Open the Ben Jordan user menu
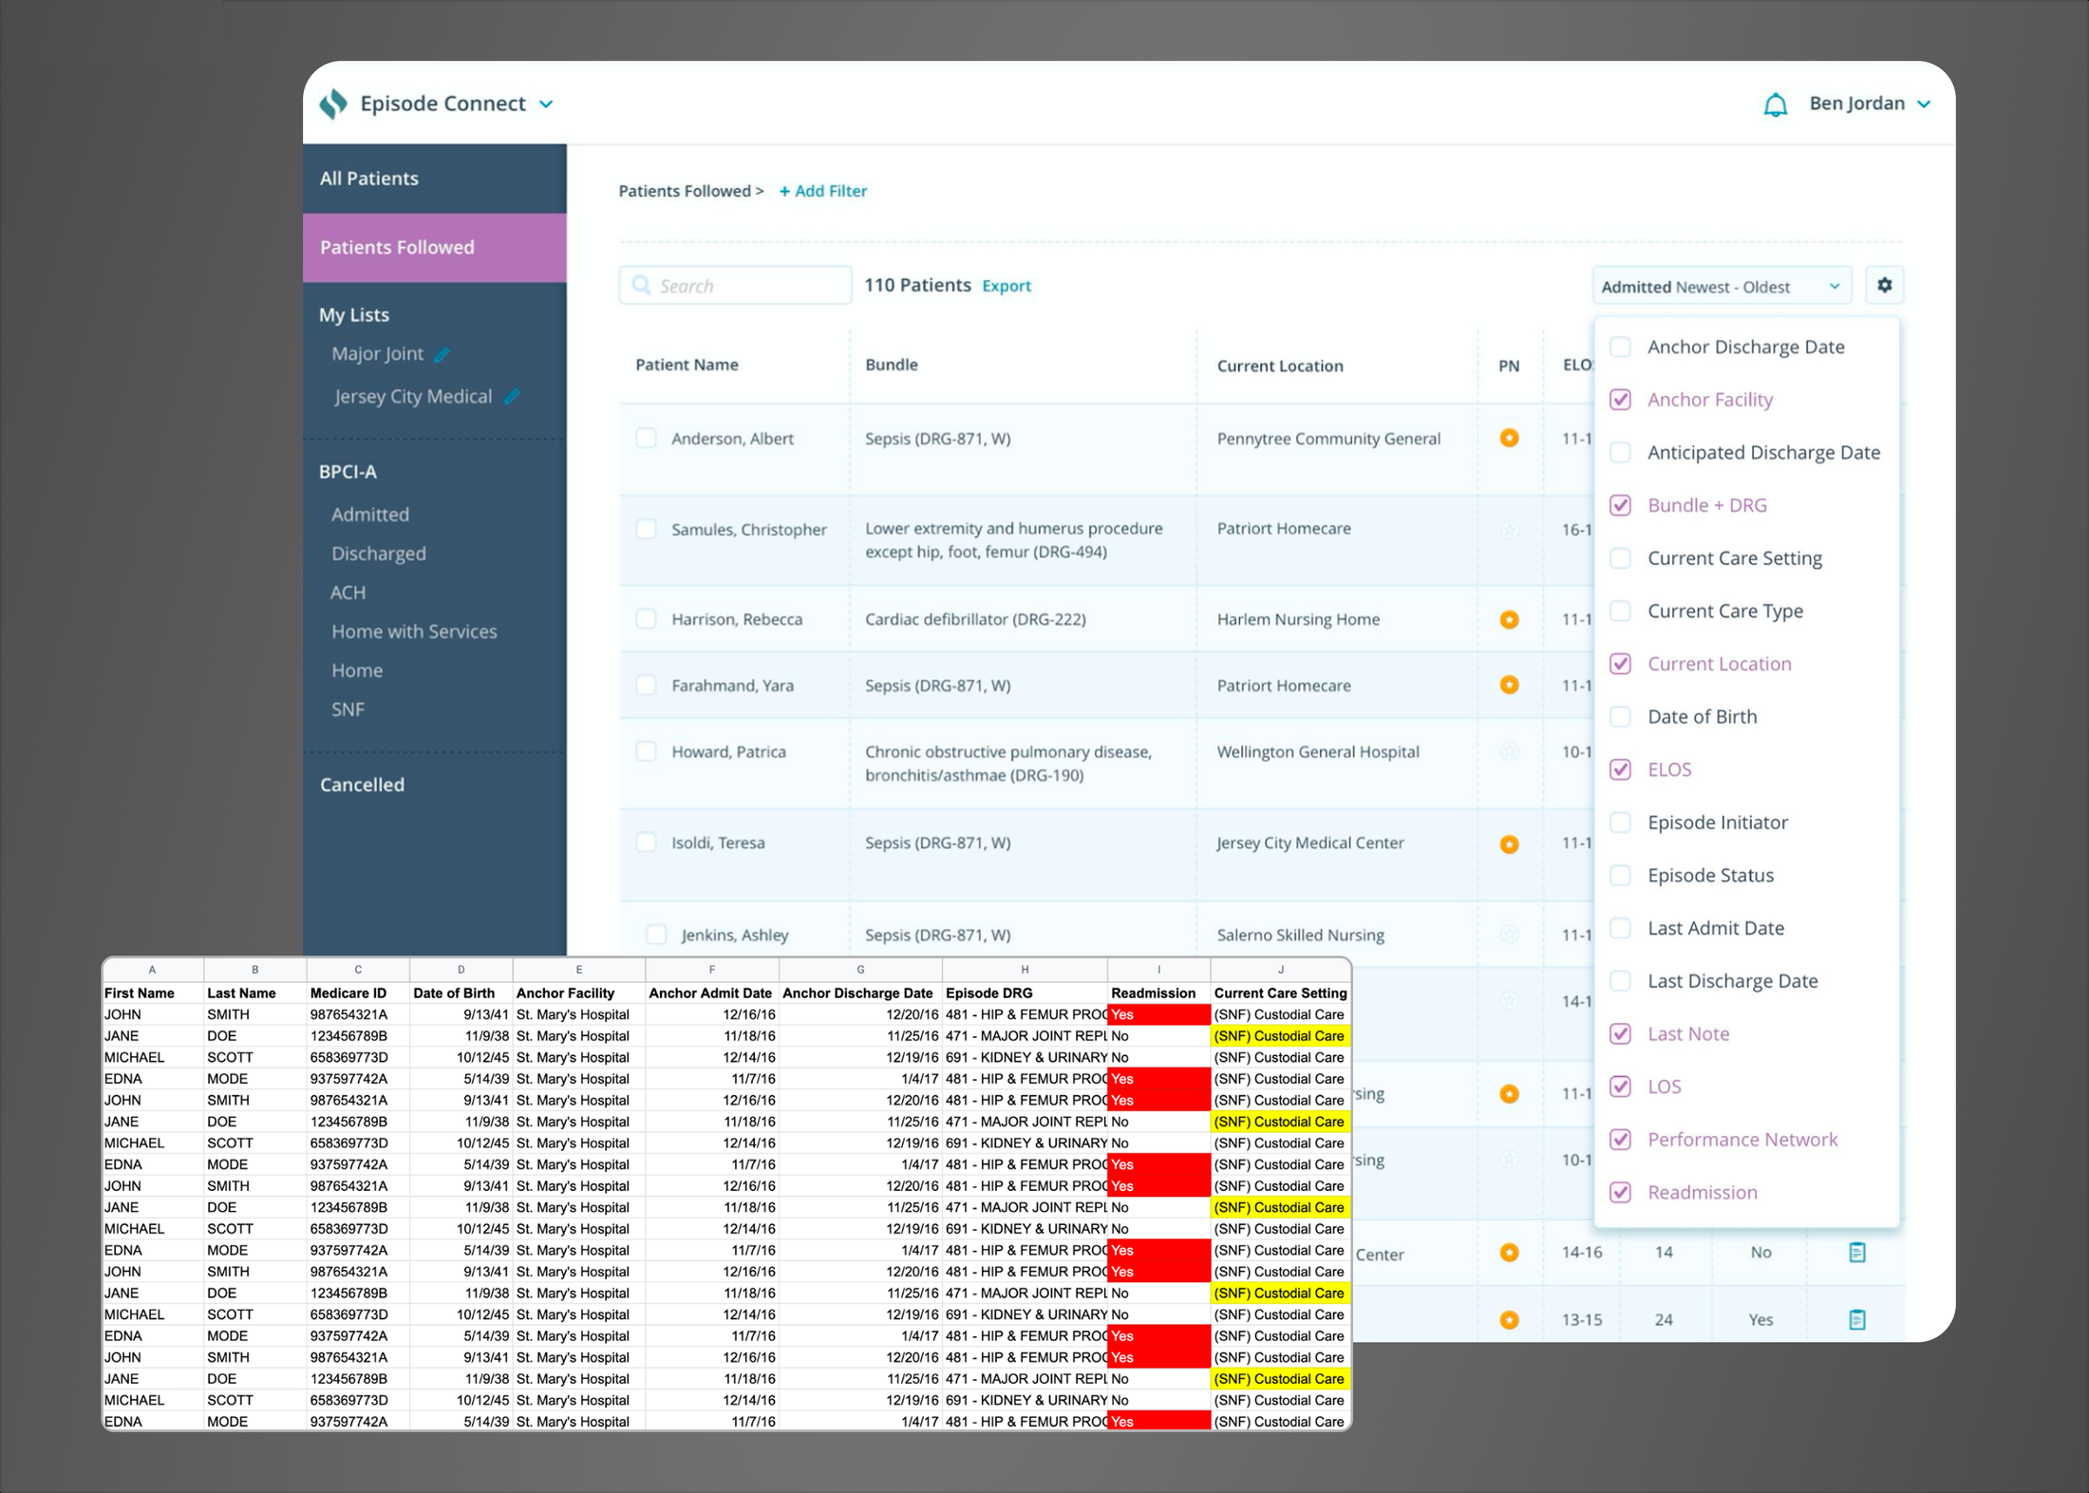2089x1493 pixels. pos(1869,104)
